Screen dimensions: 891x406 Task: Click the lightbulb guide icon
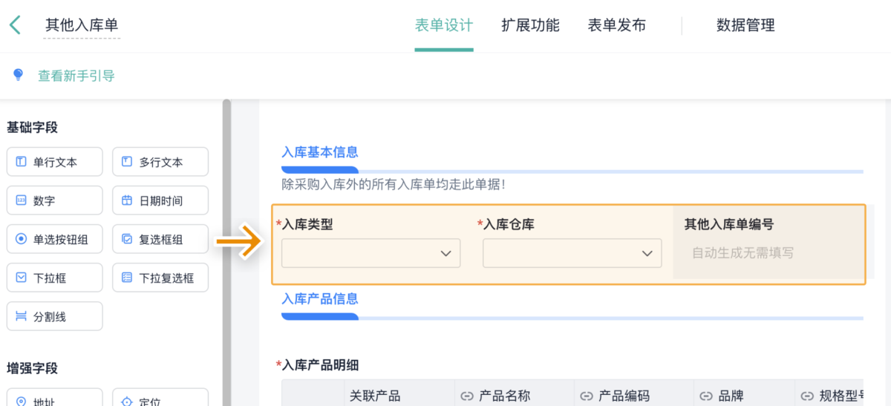[19, 75]
